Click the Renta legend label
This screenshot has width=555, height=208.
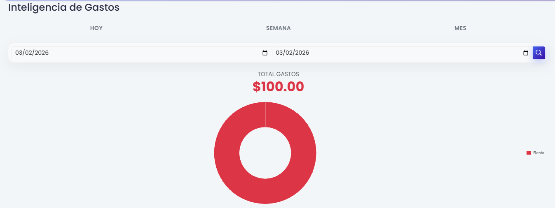539,153
